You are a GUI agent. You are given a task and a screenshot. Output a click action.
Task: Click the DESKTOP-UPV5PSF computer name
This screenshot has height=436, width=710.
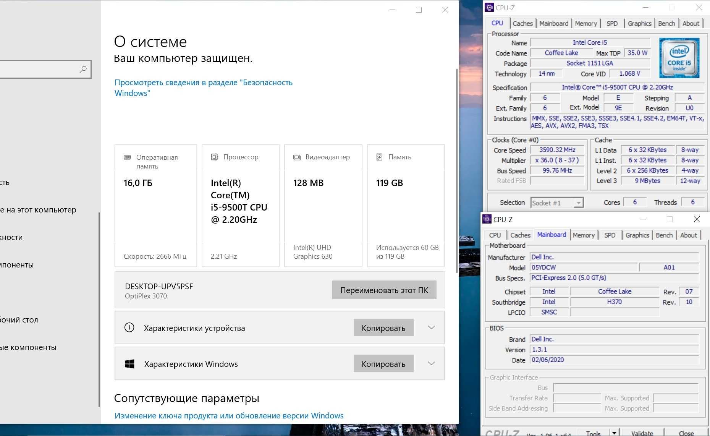pyautogui.click(x=159, y=286)
